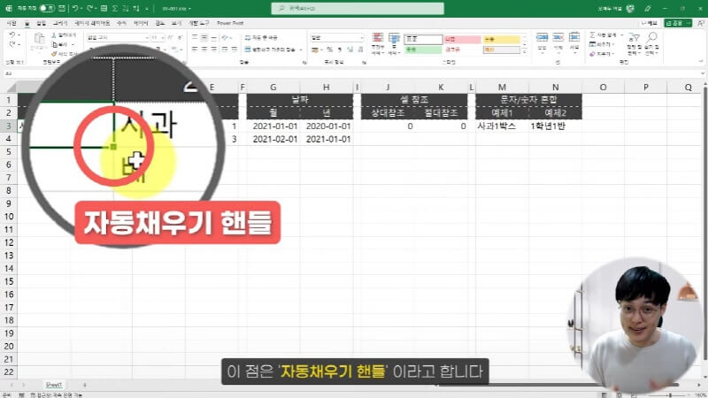
Task: Click Redo in the quick access toolbar
Action: tap(89, 8)
